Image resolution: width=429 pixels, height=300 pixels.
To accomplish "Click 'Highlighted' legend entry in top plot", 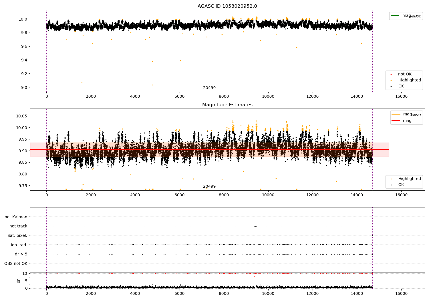I will pos(409,80).
